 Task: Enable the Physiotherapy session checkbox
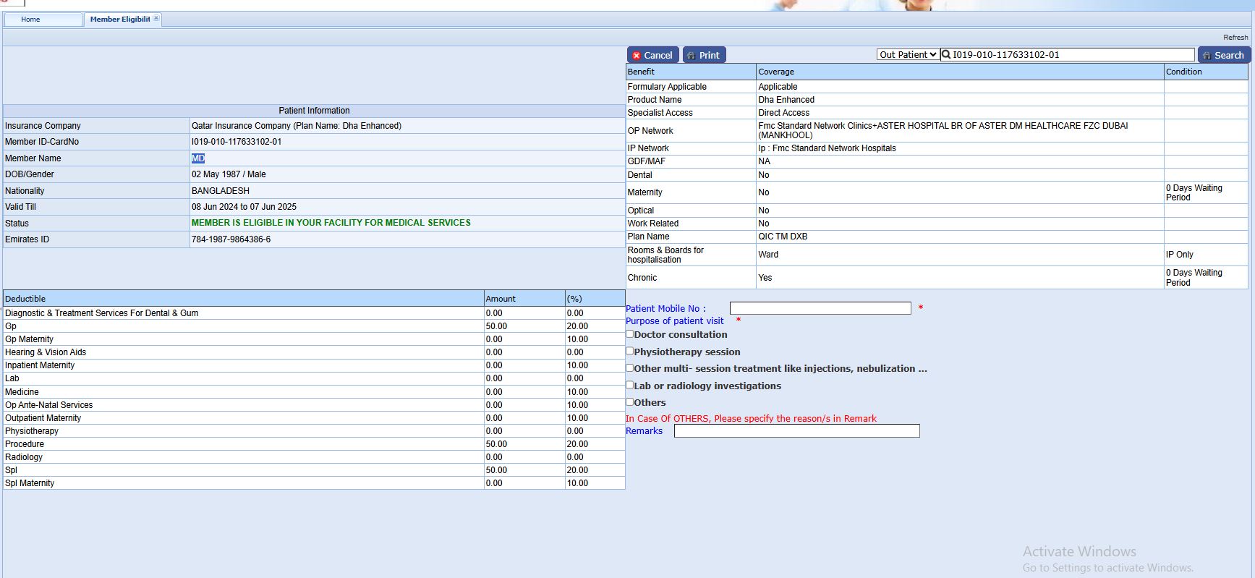coord(630,351)
